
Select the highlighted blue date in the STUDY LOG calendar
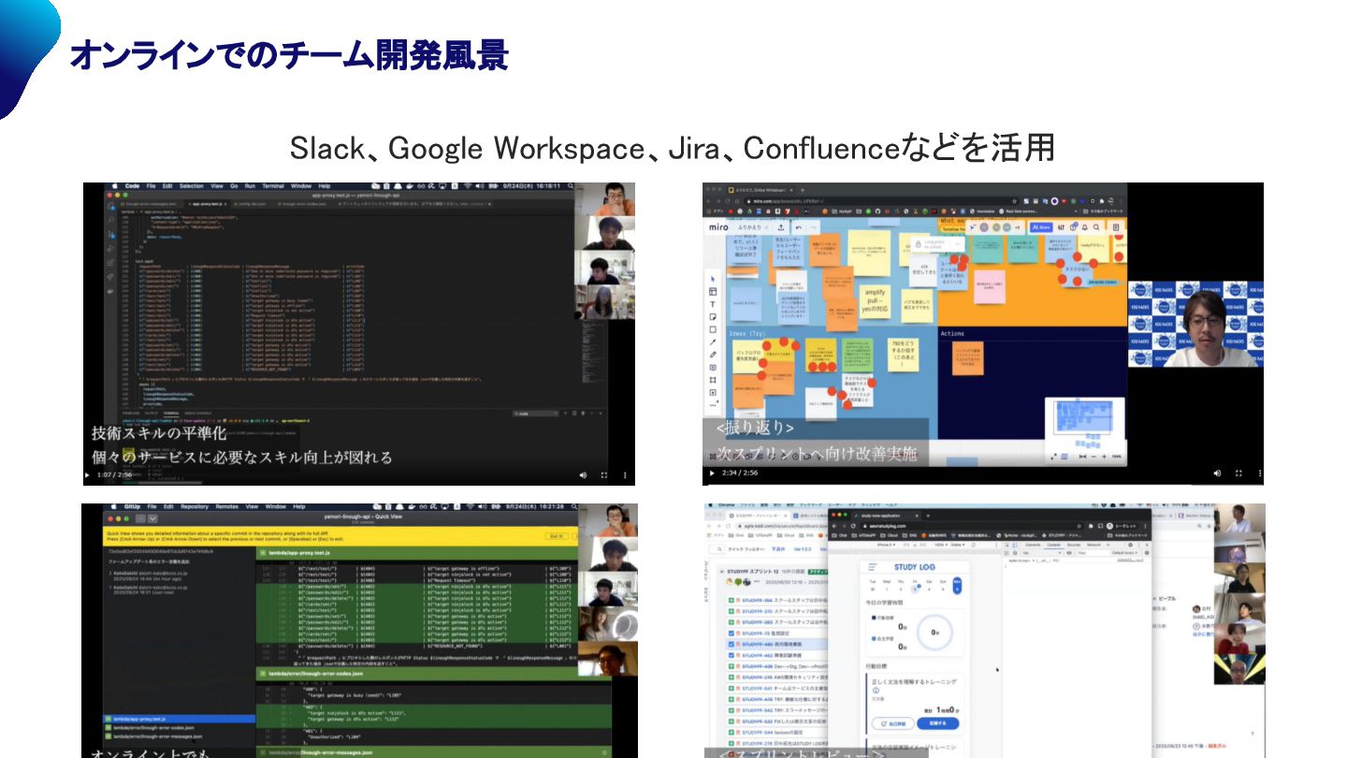click(957, 586)
